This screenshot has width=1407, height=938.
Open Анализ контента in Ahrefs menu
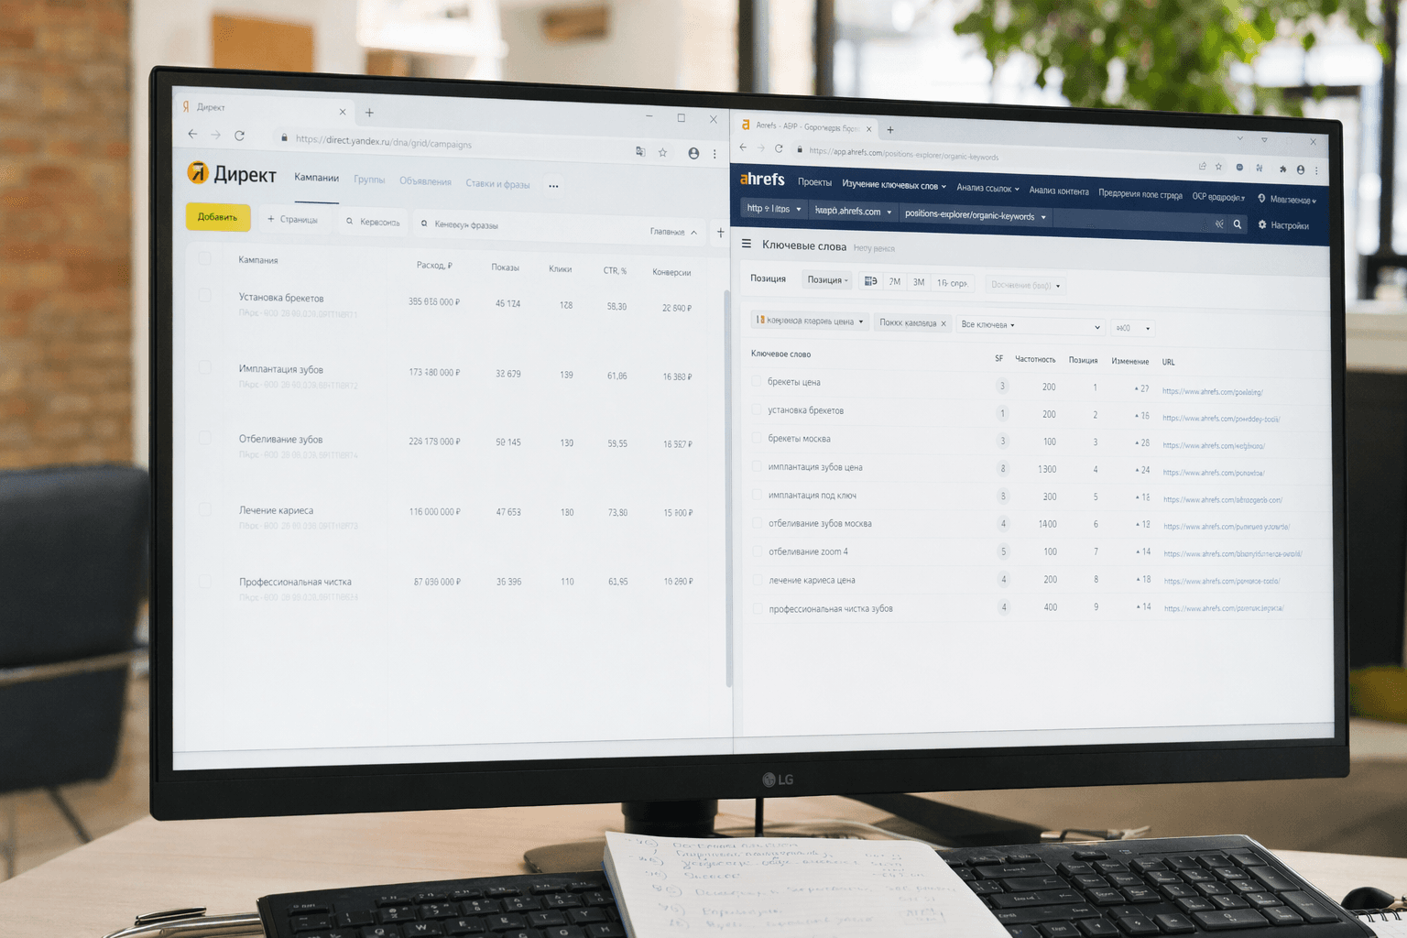1059,191
